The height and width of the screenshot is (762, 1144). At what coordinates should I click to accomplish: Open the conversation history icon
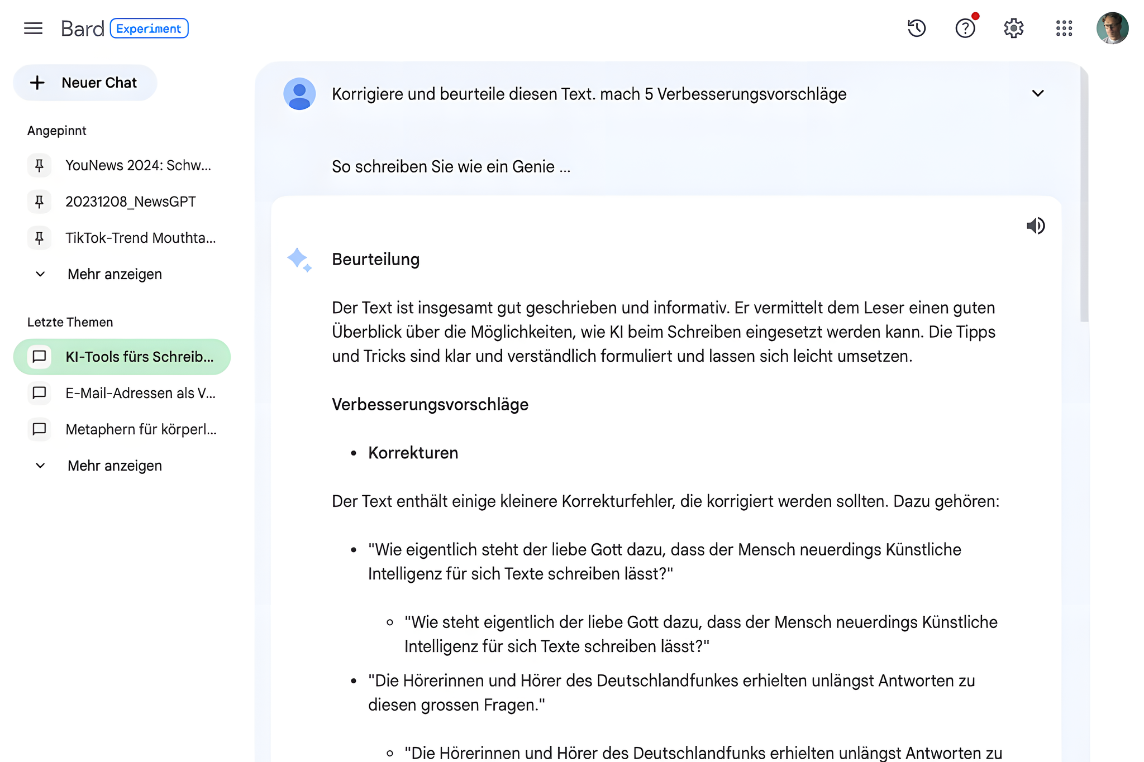click(x=916, y=28)
